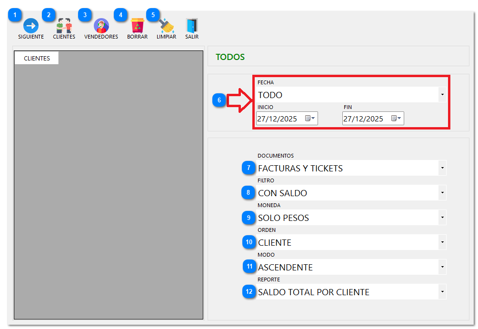Open the Moneda dropdown showing SOLO PESOS
The width and height of the screenshot is (478, 329).
[x=442, y=218]
